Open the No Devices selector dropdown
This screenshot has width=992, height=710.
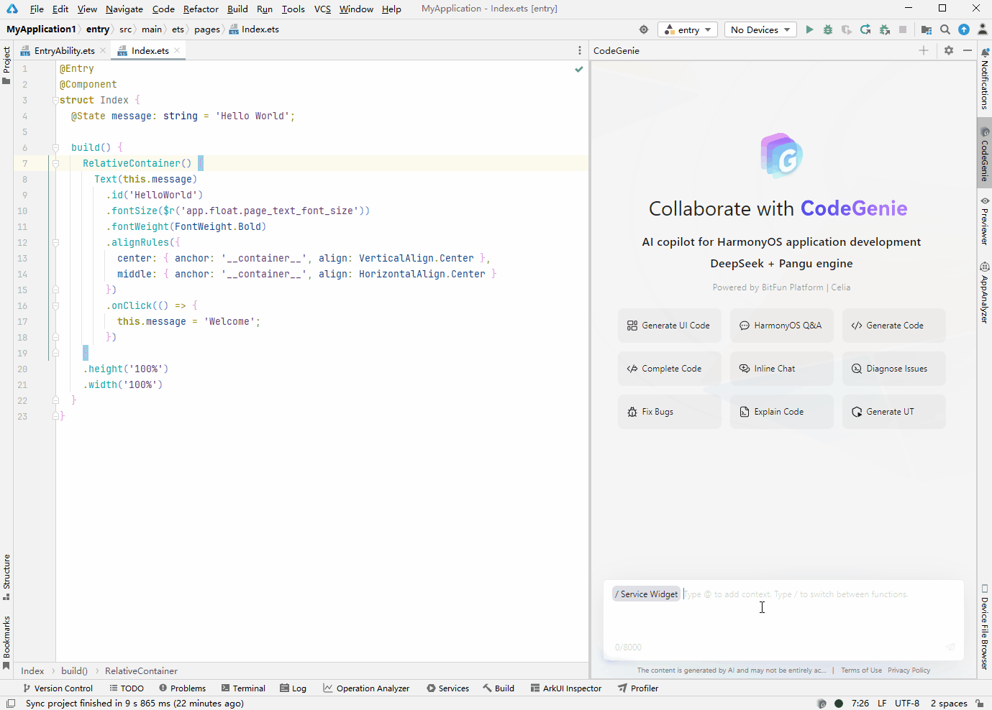pos(760,29)
